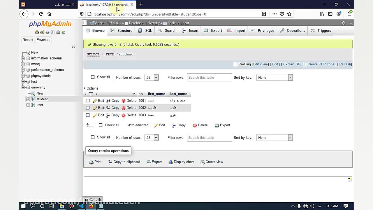Collapse the navigation panel arrow

85,23
